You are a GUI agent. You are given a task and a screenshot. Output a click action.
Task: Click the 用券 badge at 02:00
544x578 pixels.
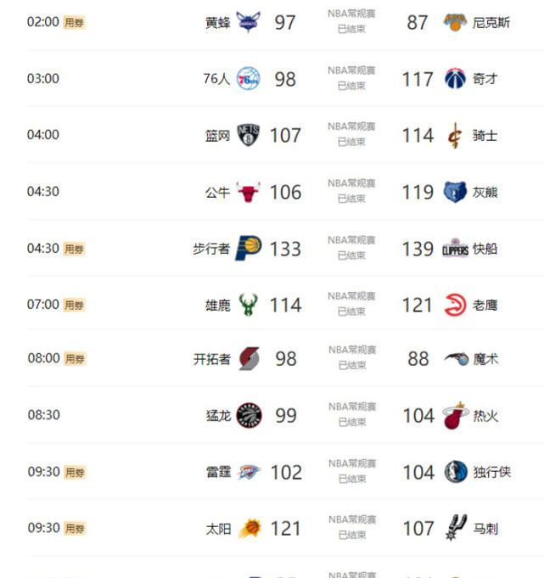point(74,22)
